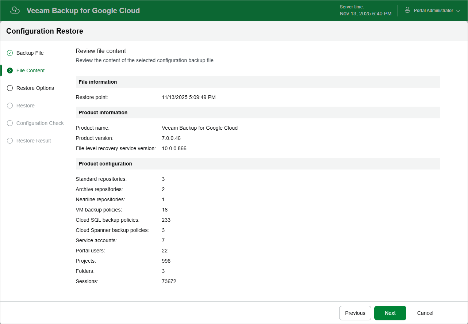Image resolution: width=468 pixels, height=324 pixels.
Task: Open the Configuration Check step
Action: point(40,123)
